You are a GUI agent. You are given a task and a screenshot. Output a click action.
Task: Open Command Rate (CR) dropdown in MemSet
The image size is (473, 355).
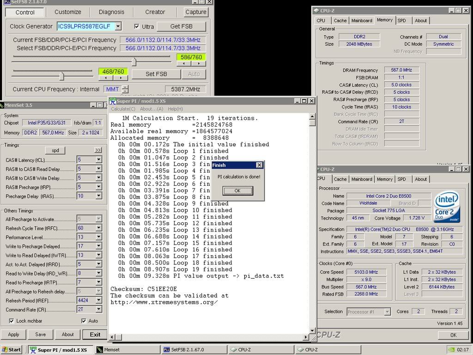[x=99, y=309]
